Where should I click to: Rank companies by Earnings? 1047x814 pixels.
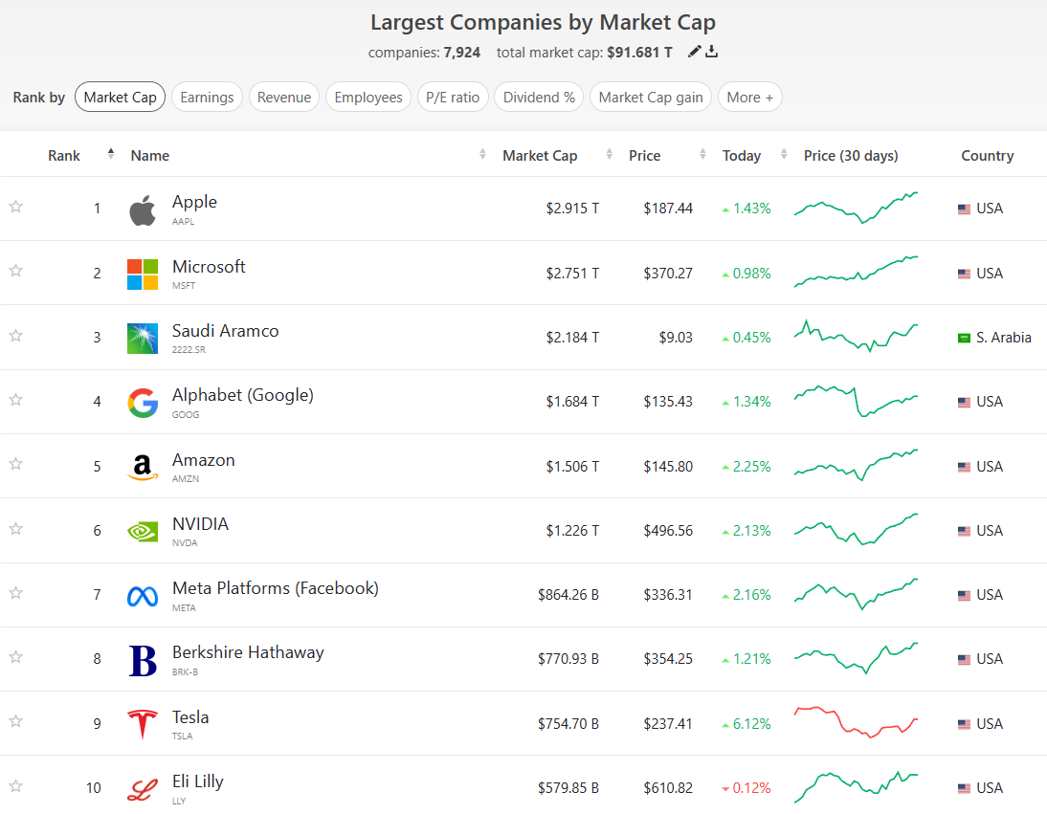[x=207, y=98]
